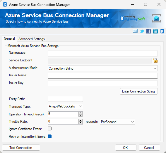166x153 pixels.
Task: Confirm with the OK button
Action: pos(126,148)
